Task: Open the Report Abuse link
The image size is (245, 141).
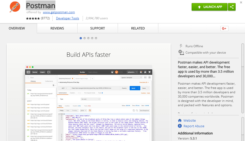Action: pos(194,126)
